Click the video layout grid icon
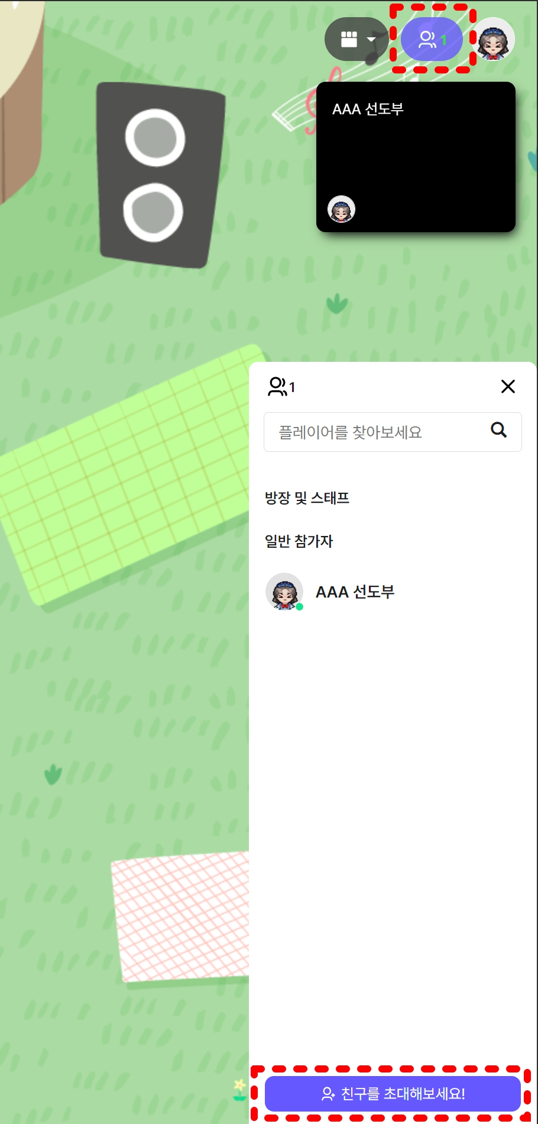This screenshot has width=538, height=1124. point(349,40)
